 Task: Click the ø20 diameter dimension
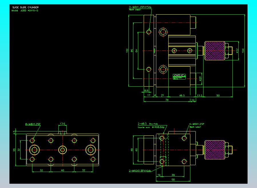200,79
